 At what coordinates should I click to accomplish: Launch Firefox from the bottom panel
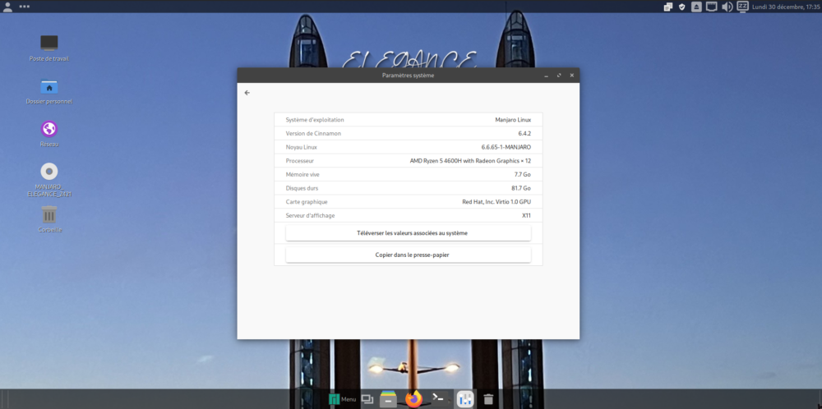coord(414,399)
